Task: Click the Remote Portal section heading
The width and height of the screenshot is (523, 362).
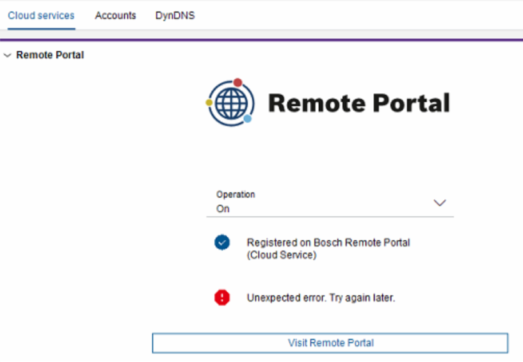Action: pos(50,55)
